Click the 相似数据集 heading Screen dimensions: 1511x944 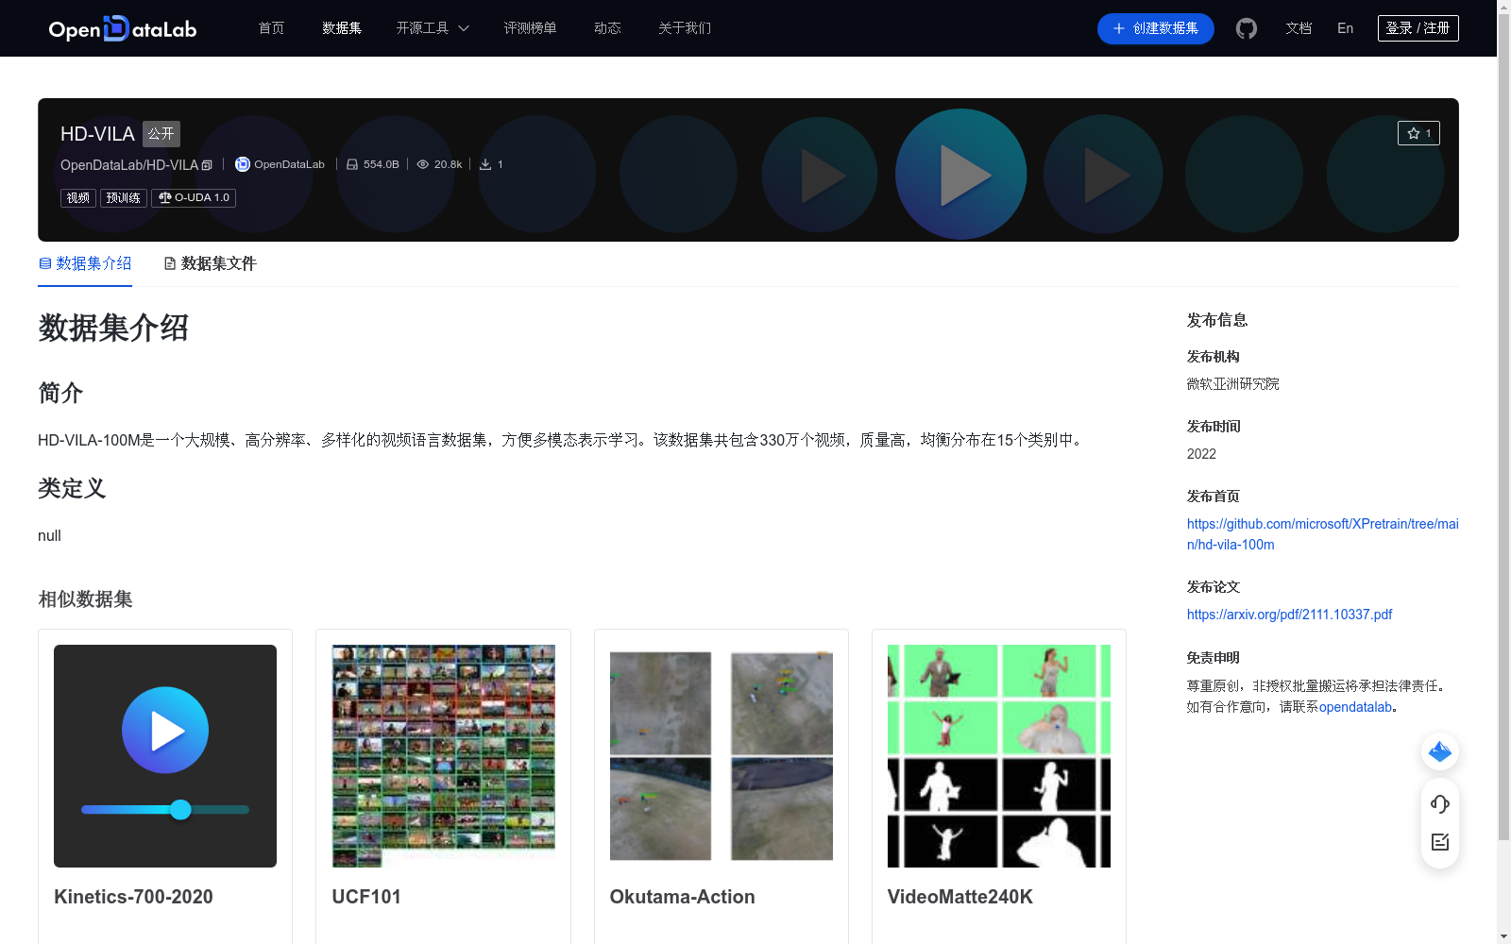coord(85,599)
